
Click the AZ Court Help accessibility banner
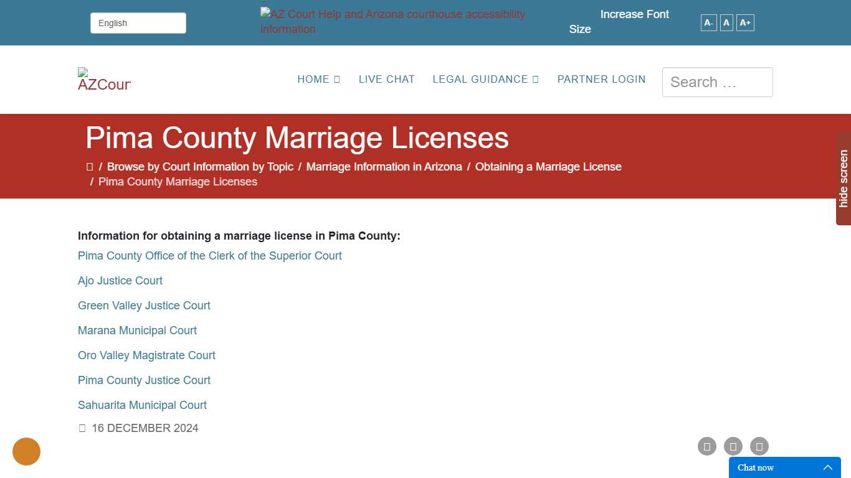pyautogui.click(x=392, y=21)
